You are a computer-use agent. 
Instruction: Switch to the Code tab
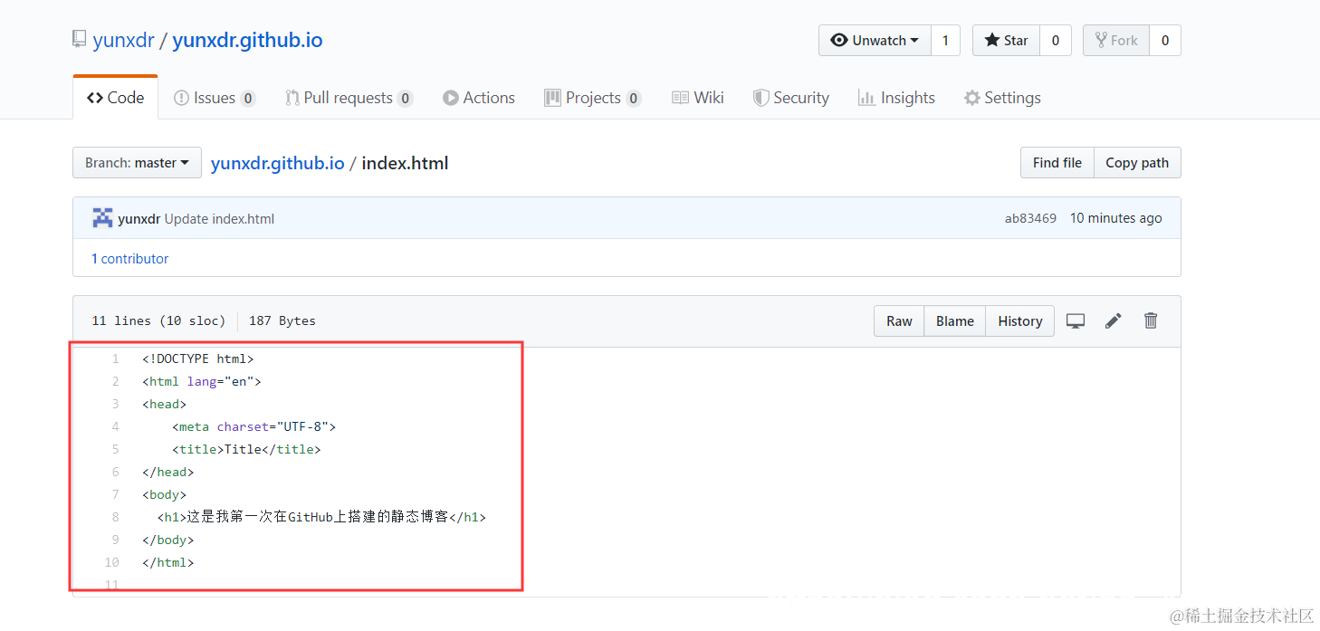pyautogui.click(x=115, y=98)
